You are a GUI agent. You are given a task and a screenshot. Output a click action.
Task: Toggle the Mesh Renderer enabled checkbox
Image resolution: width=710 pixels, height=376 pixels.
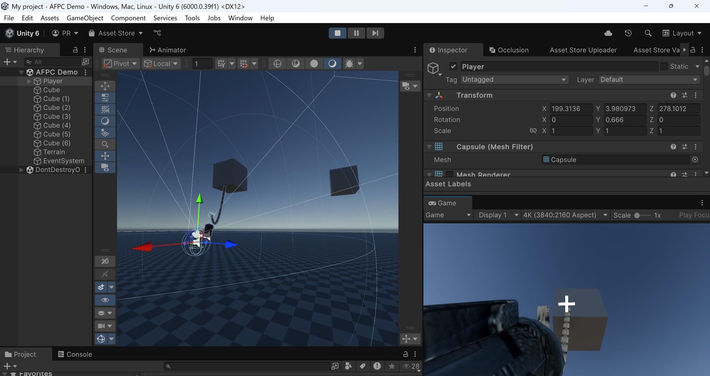pos(449,174)
